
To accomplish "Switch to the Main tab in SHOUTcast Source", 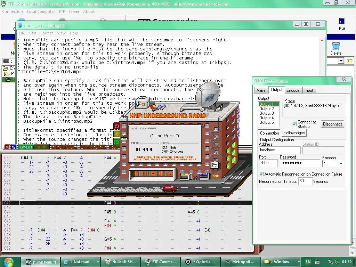I will pos(261,90).
